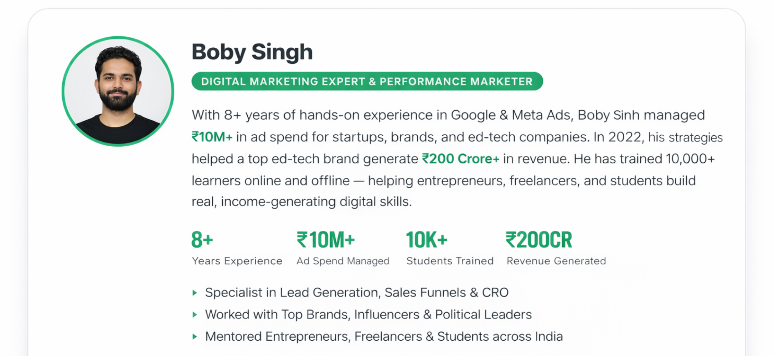Click the Boby Singh name heading
This screenshot has height=356, width=774.
pos(252,52)
